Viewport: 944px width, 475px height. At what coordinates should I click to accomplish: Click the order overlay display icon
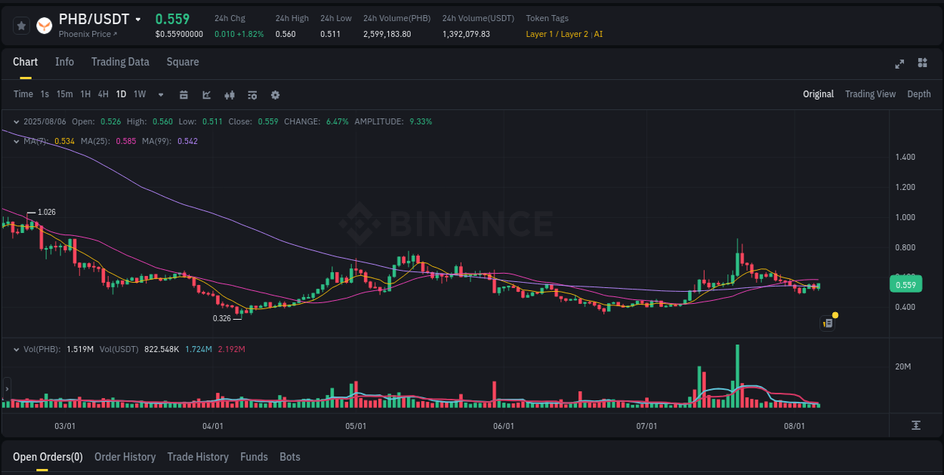click(251, 95)
